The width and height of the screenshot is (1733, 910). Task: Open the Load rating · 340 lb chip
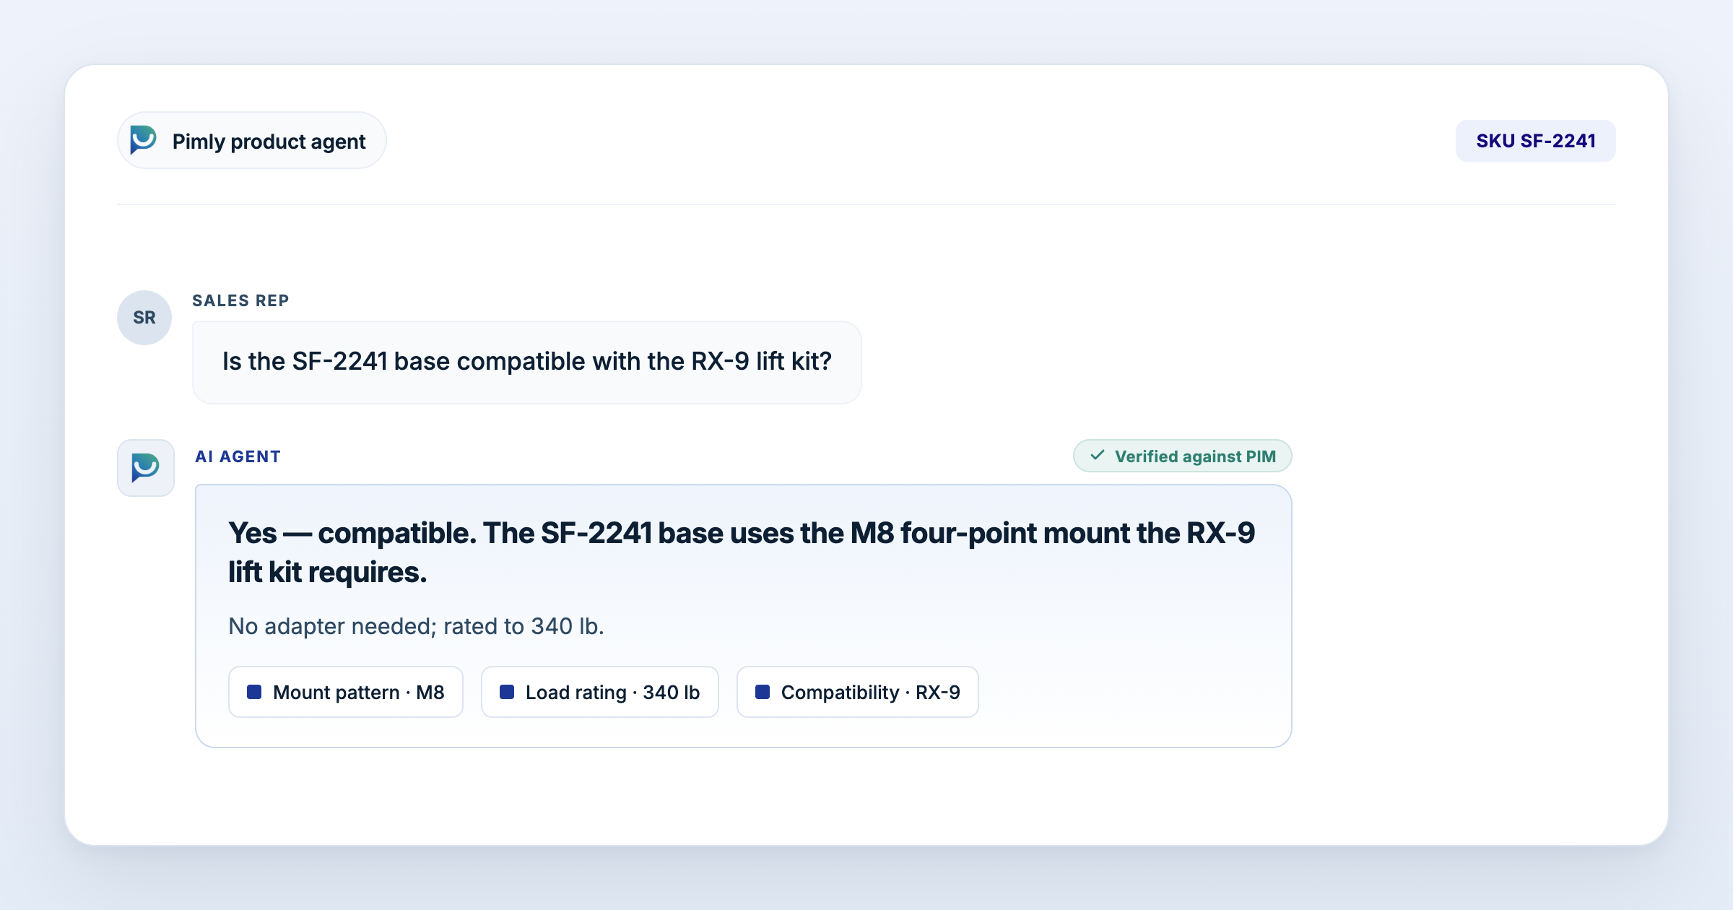[600, 692]
